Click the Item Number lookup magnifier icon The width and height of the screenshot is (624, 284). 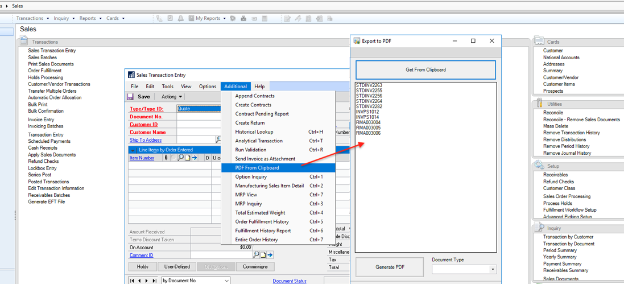181,158
